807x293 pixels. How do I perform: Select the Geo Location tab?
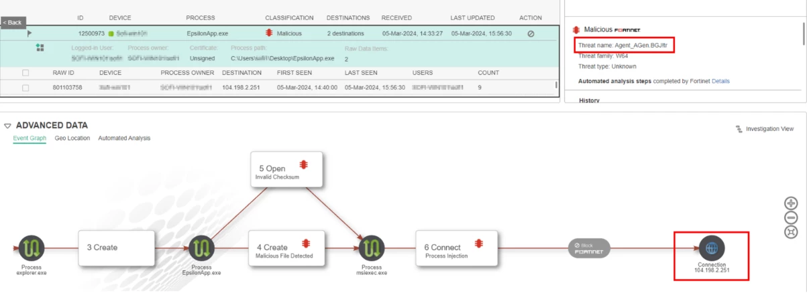[x=72, y=138]
